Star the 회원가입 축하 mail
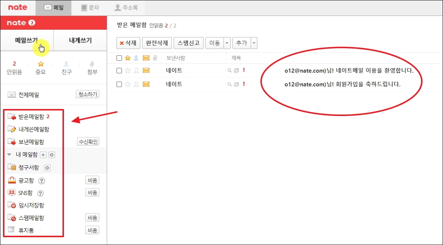The width and height of the screenshot is (443, 245). pyautogui.click(x=128, y=84)
